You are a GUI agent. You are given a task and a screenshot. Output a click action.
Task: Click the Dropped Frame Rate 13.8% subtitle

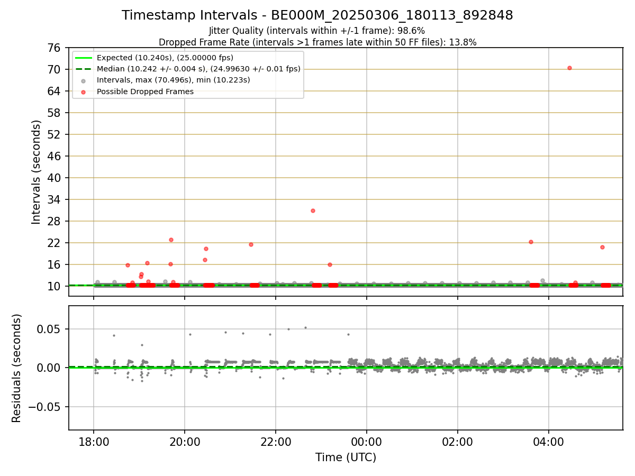click(317, 42)
